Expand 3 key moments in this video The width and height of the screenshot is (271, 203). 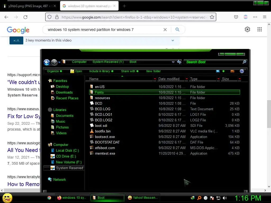pyautogui.click(x=173, y=40)
